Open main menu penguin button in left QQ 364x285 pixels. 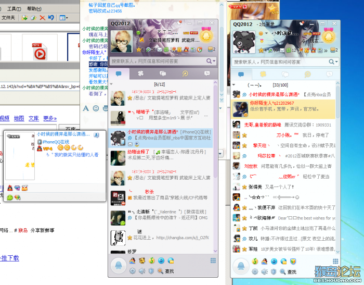pos(119,265)
